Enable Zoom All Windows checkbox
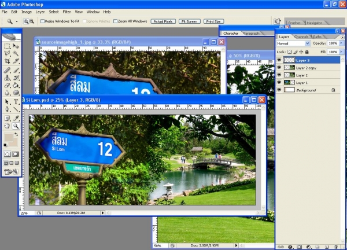 (x=115, y=21)
